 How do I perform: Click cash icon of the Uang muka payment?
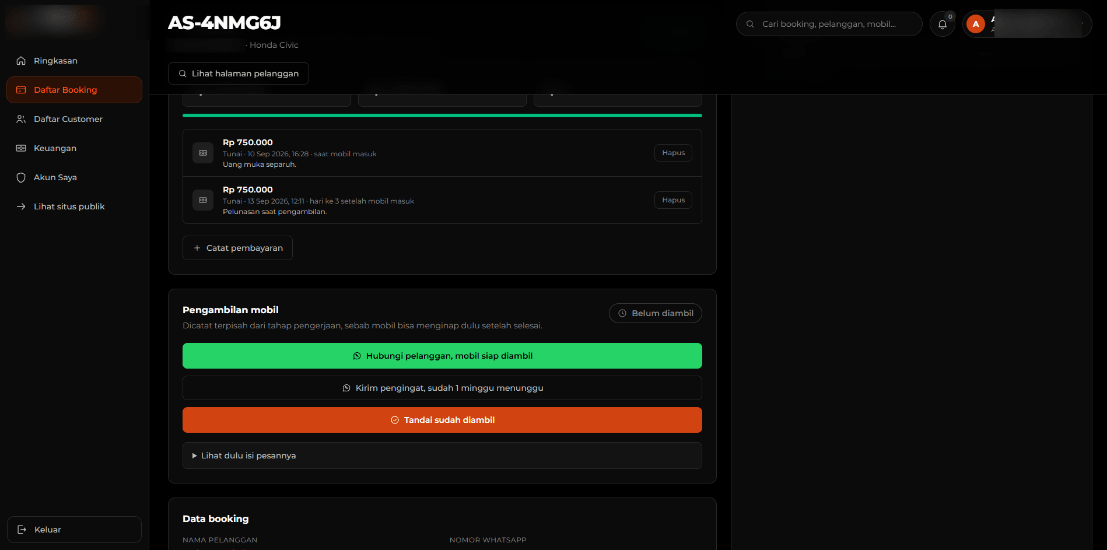coord(203,153)
